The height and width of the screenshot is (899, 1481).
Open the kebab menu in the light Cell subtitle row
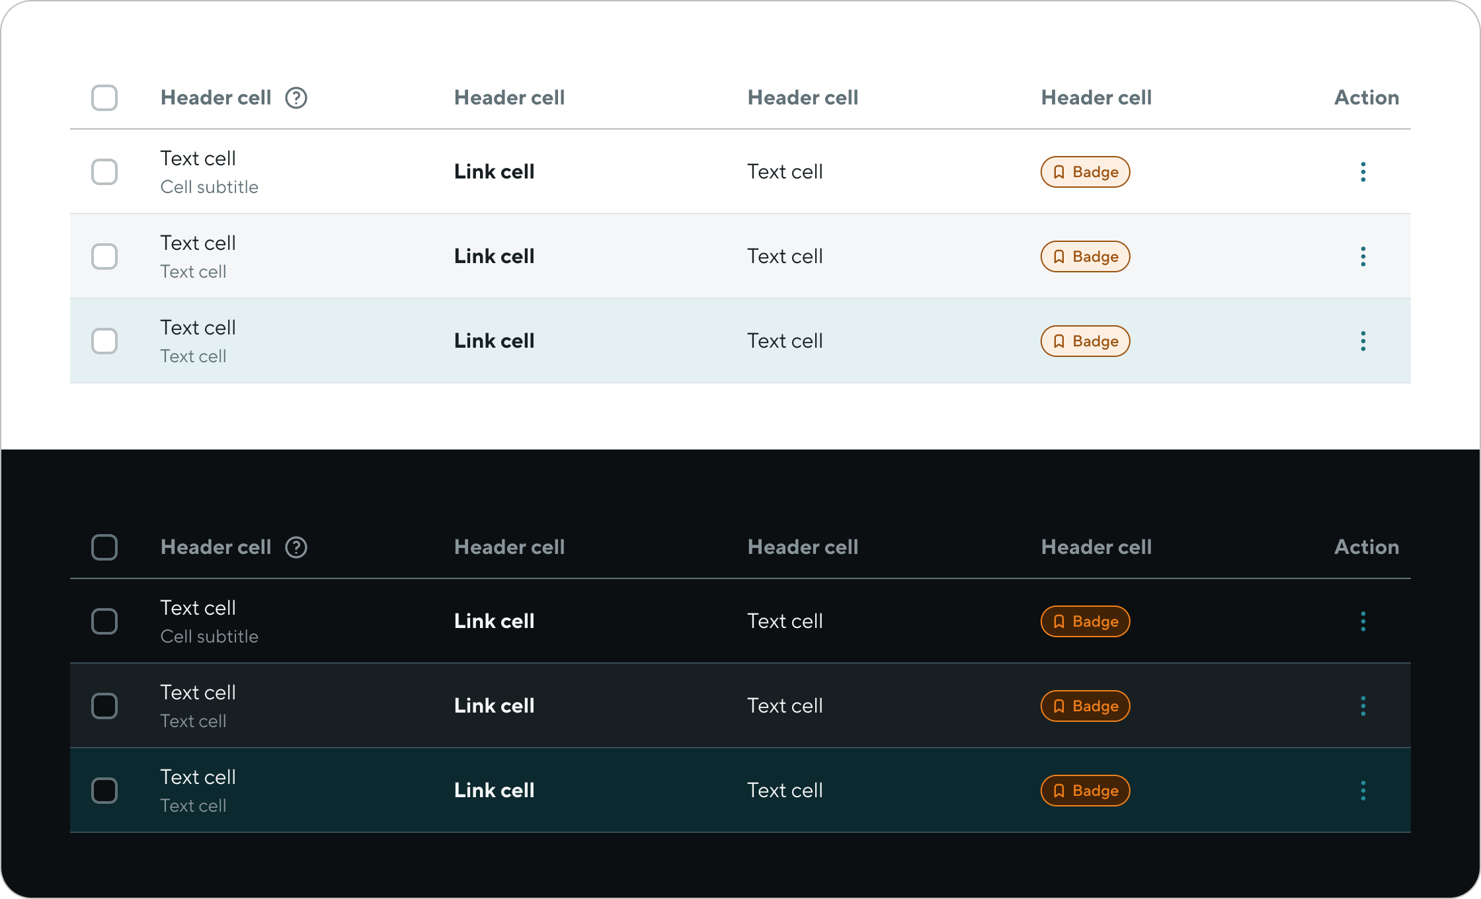click(x=1363, y=172)
